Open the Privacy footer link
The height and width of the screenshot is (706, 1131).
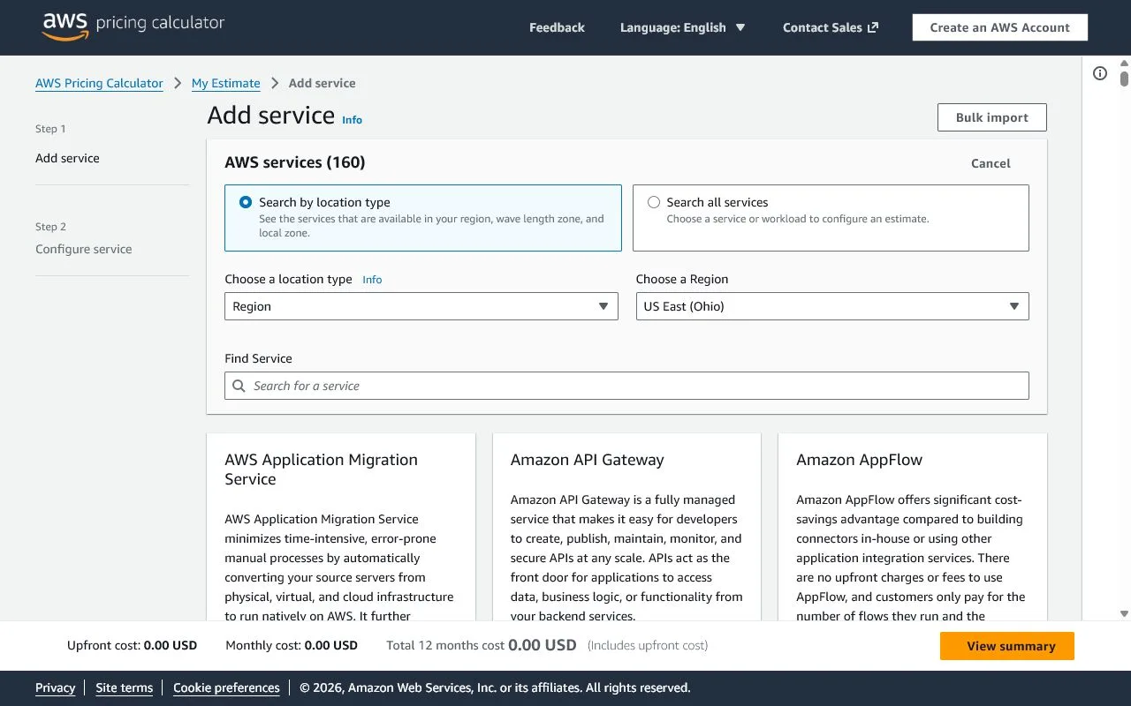pos(55,687)
